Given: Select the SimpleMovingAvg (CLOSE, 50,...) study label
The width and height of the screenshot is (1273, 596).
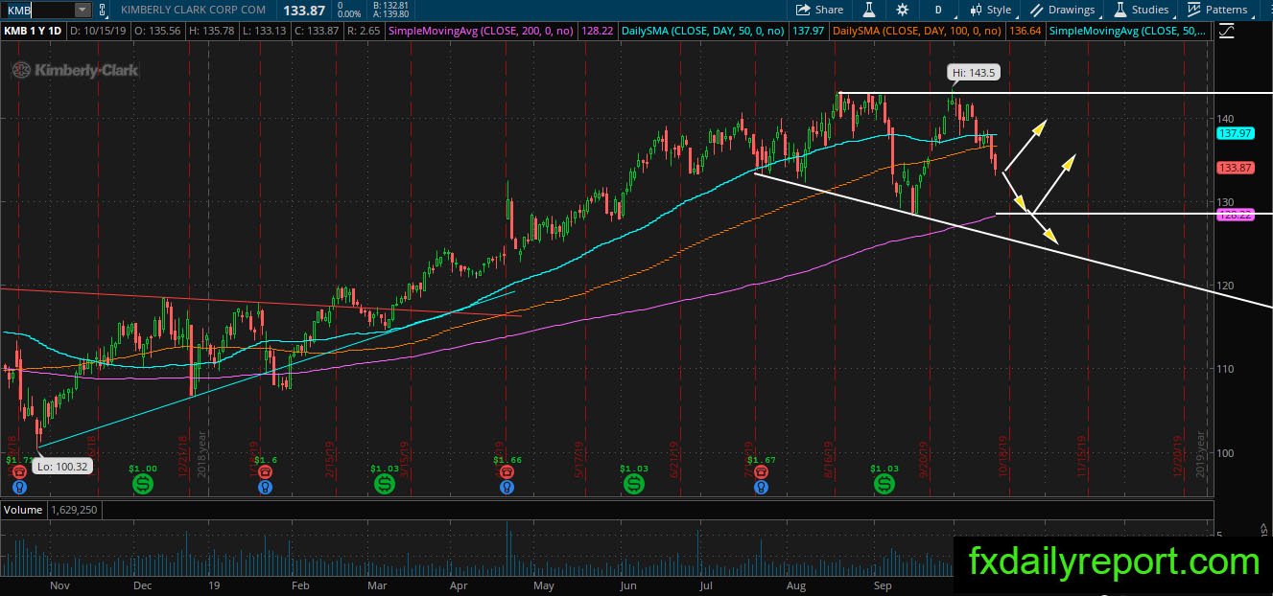Looking at the screenshot, I should point(1127,31).
